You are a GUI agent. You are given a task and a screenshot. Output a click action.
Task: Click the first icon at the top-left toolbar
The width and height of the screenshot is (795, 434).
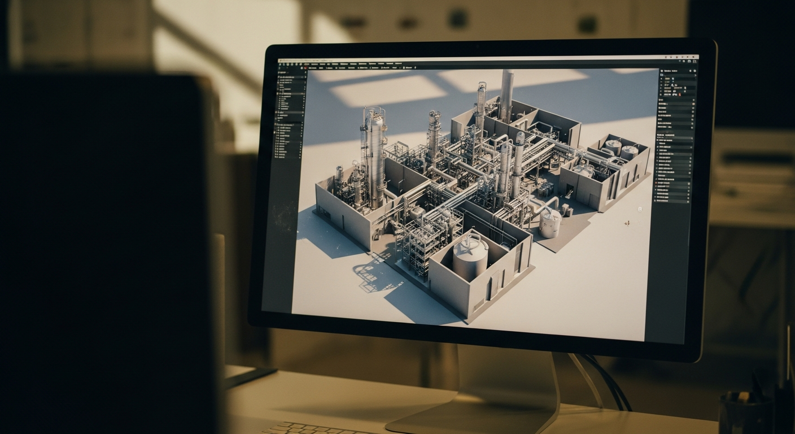(281, 64)
